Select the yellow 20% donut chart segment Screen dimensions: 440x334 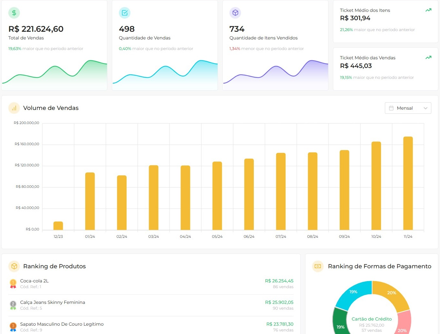coord(392,293)
